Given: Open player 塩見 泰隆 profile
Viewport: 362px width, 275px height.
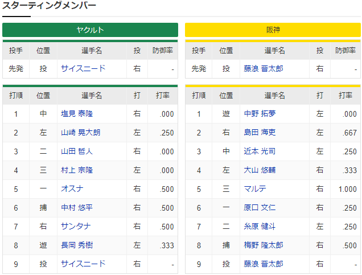Looking at the screenshot, I should coord(77,114).
